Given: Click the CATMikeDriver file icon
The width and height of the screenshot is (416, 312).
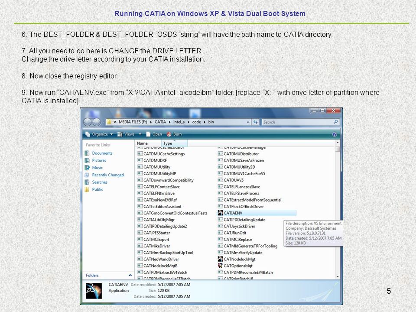Looking at the screenshot, I should (x=140, y=246).
